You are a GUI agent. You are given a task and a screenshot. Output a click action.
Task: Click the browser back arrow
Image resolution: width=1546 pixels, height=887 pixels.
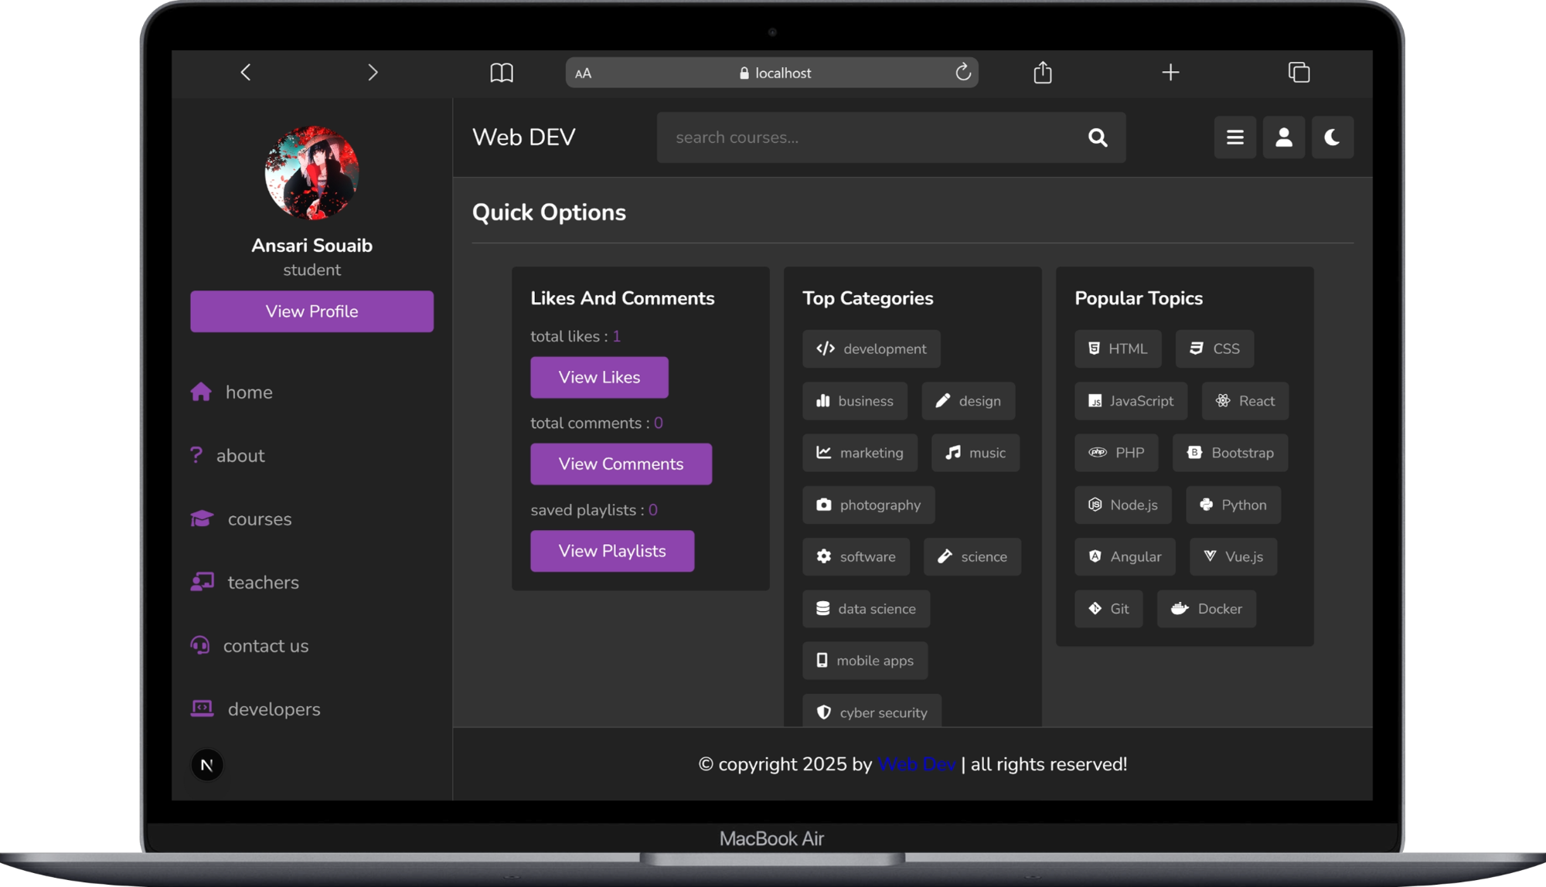coord(246,73)
